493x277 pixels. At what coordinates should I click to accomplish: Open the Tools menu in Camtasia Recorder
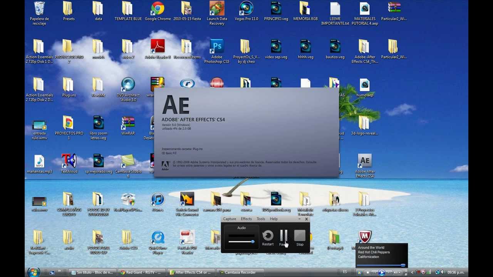click(261, 219)
